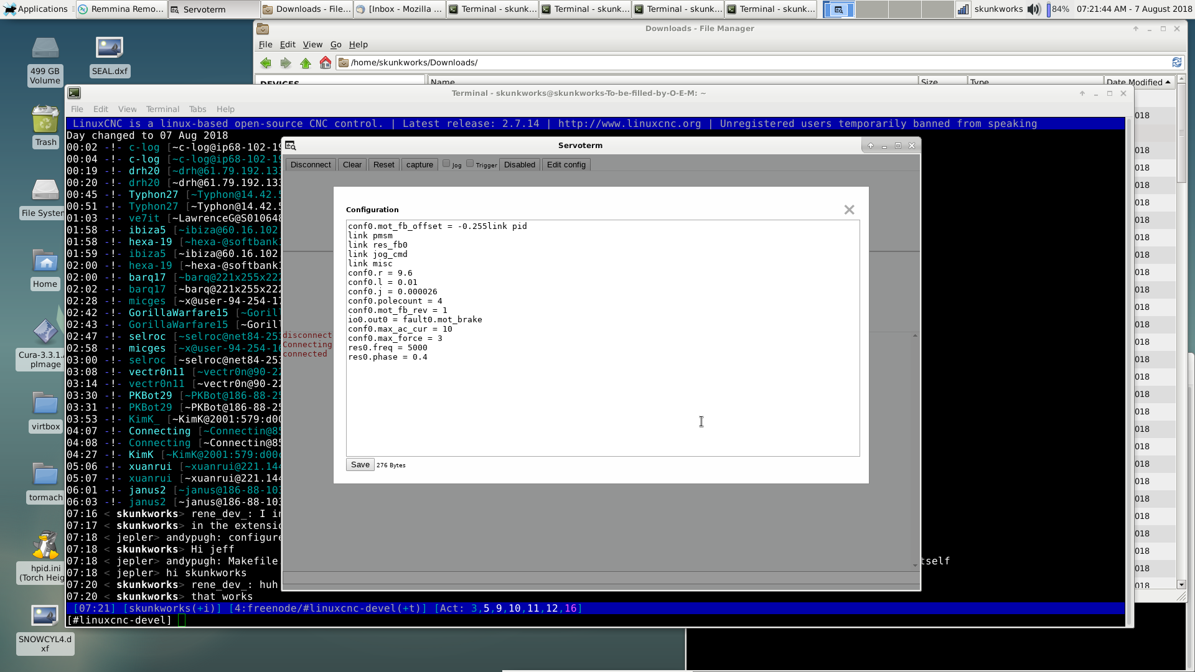Viewport: 1195px width, 672px height.
Task: Click the clock showing 07:21:44 AM
Action: pos(1134,9)
